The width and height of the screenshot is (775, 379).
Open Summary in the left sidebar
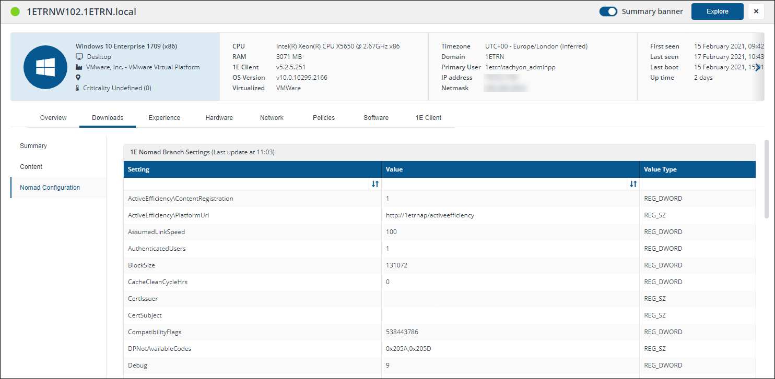pyautogui.click(x=33, y=146)
